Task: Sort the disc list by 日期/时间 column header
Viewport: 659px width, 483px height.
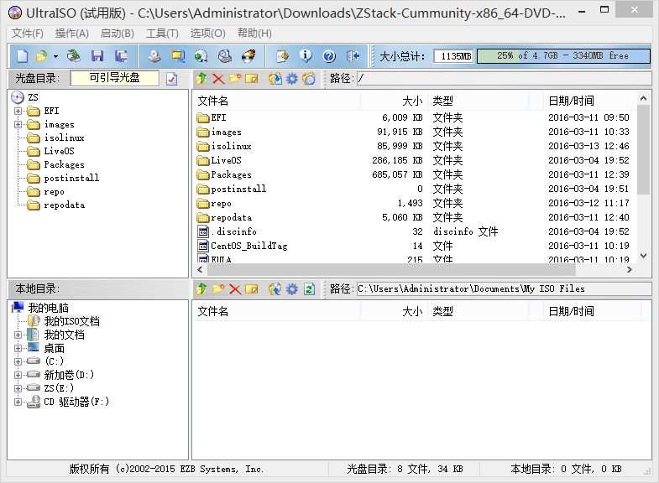Action: click(x=590, y=101)
